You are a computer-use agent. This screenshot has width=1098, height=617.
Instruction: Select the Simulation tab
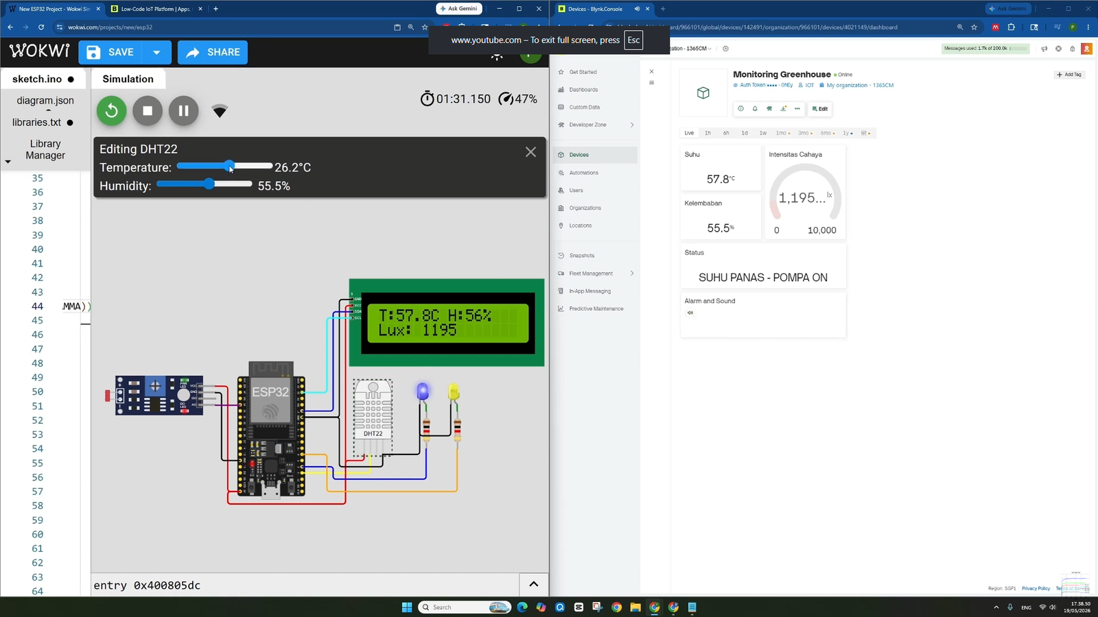pyautogui.click(x=128, y=79)
